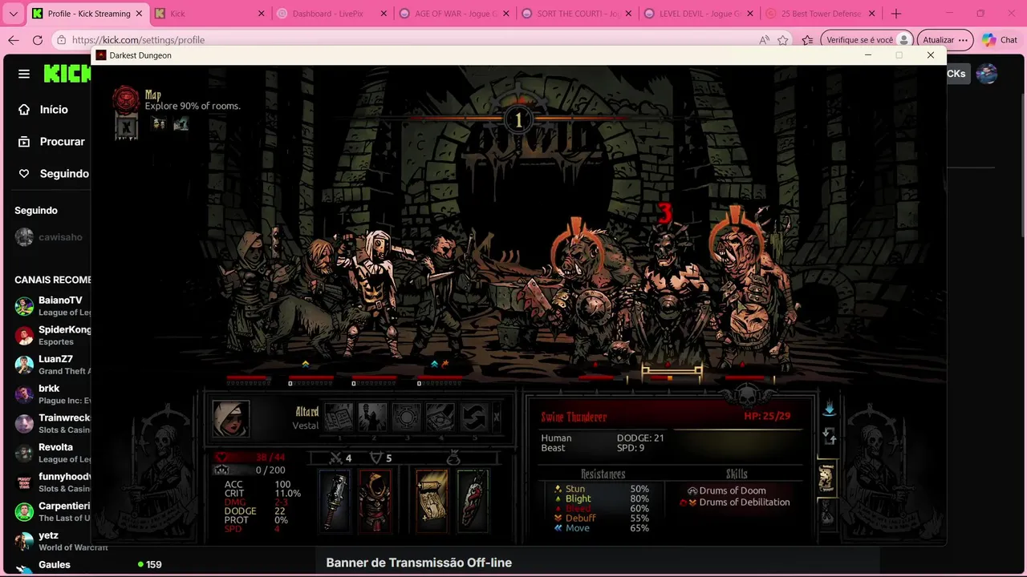1027x577 pixels.
Task: Click the skull quest reward icon
Action: 159,123
